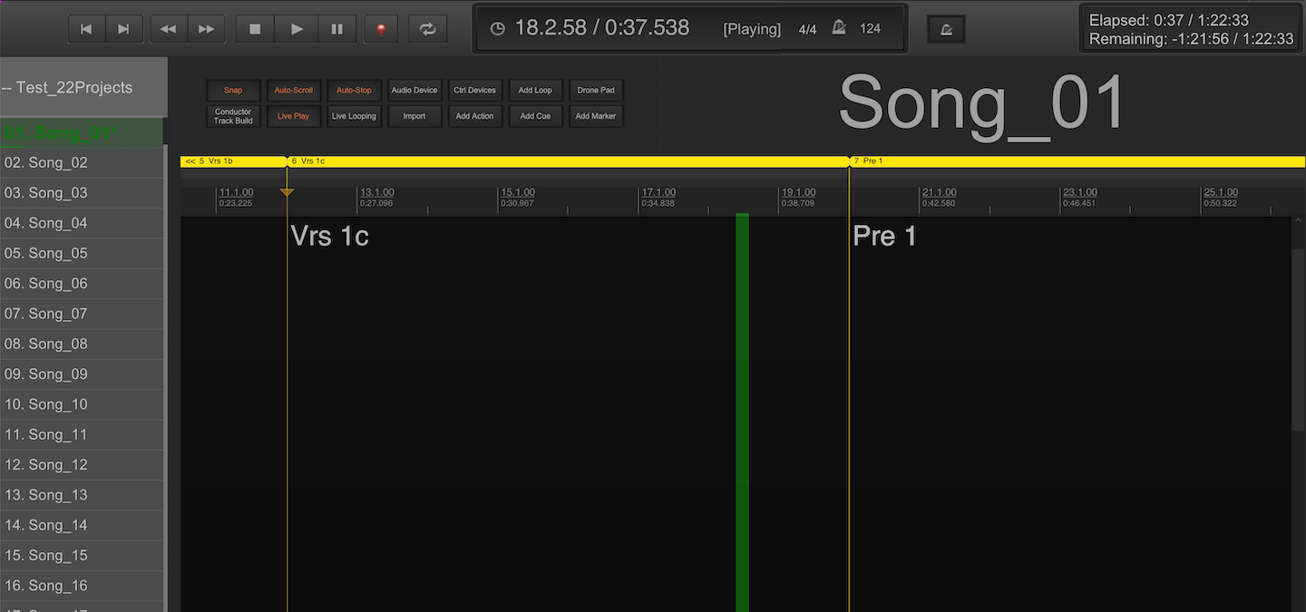Viewport: 1306px width, 612px height.
Task: Disable Auto-Scroll toggle
Action: [x=293, y=91]
